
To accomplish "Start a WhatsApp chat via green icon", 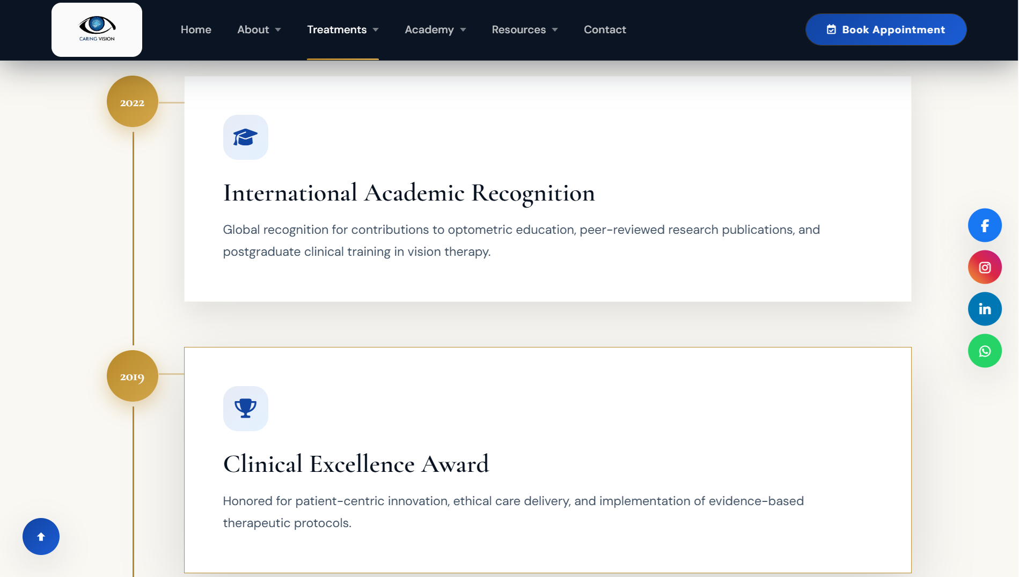I will tap(985, 351).
